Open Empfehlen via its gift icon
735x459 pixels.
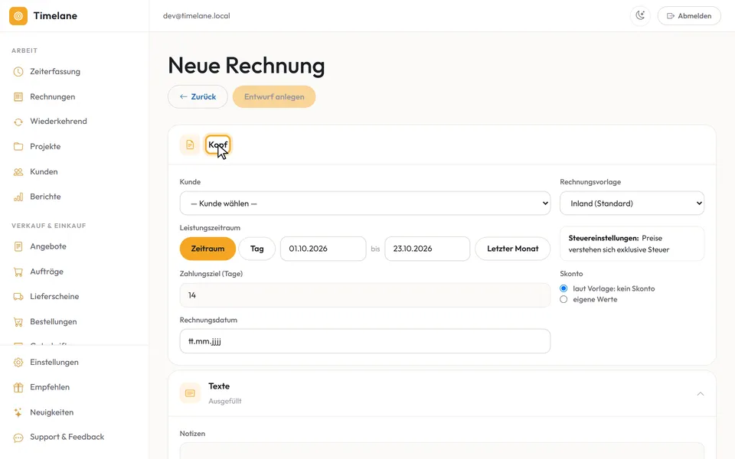(18, 387)
